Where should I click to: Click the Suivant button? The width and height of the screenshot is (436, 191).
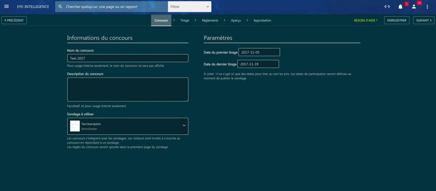tap(423, 20)
